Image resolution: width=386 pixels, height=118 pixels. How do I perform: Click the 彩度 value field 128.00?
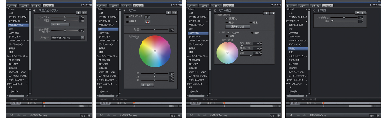tap(257, 53)
